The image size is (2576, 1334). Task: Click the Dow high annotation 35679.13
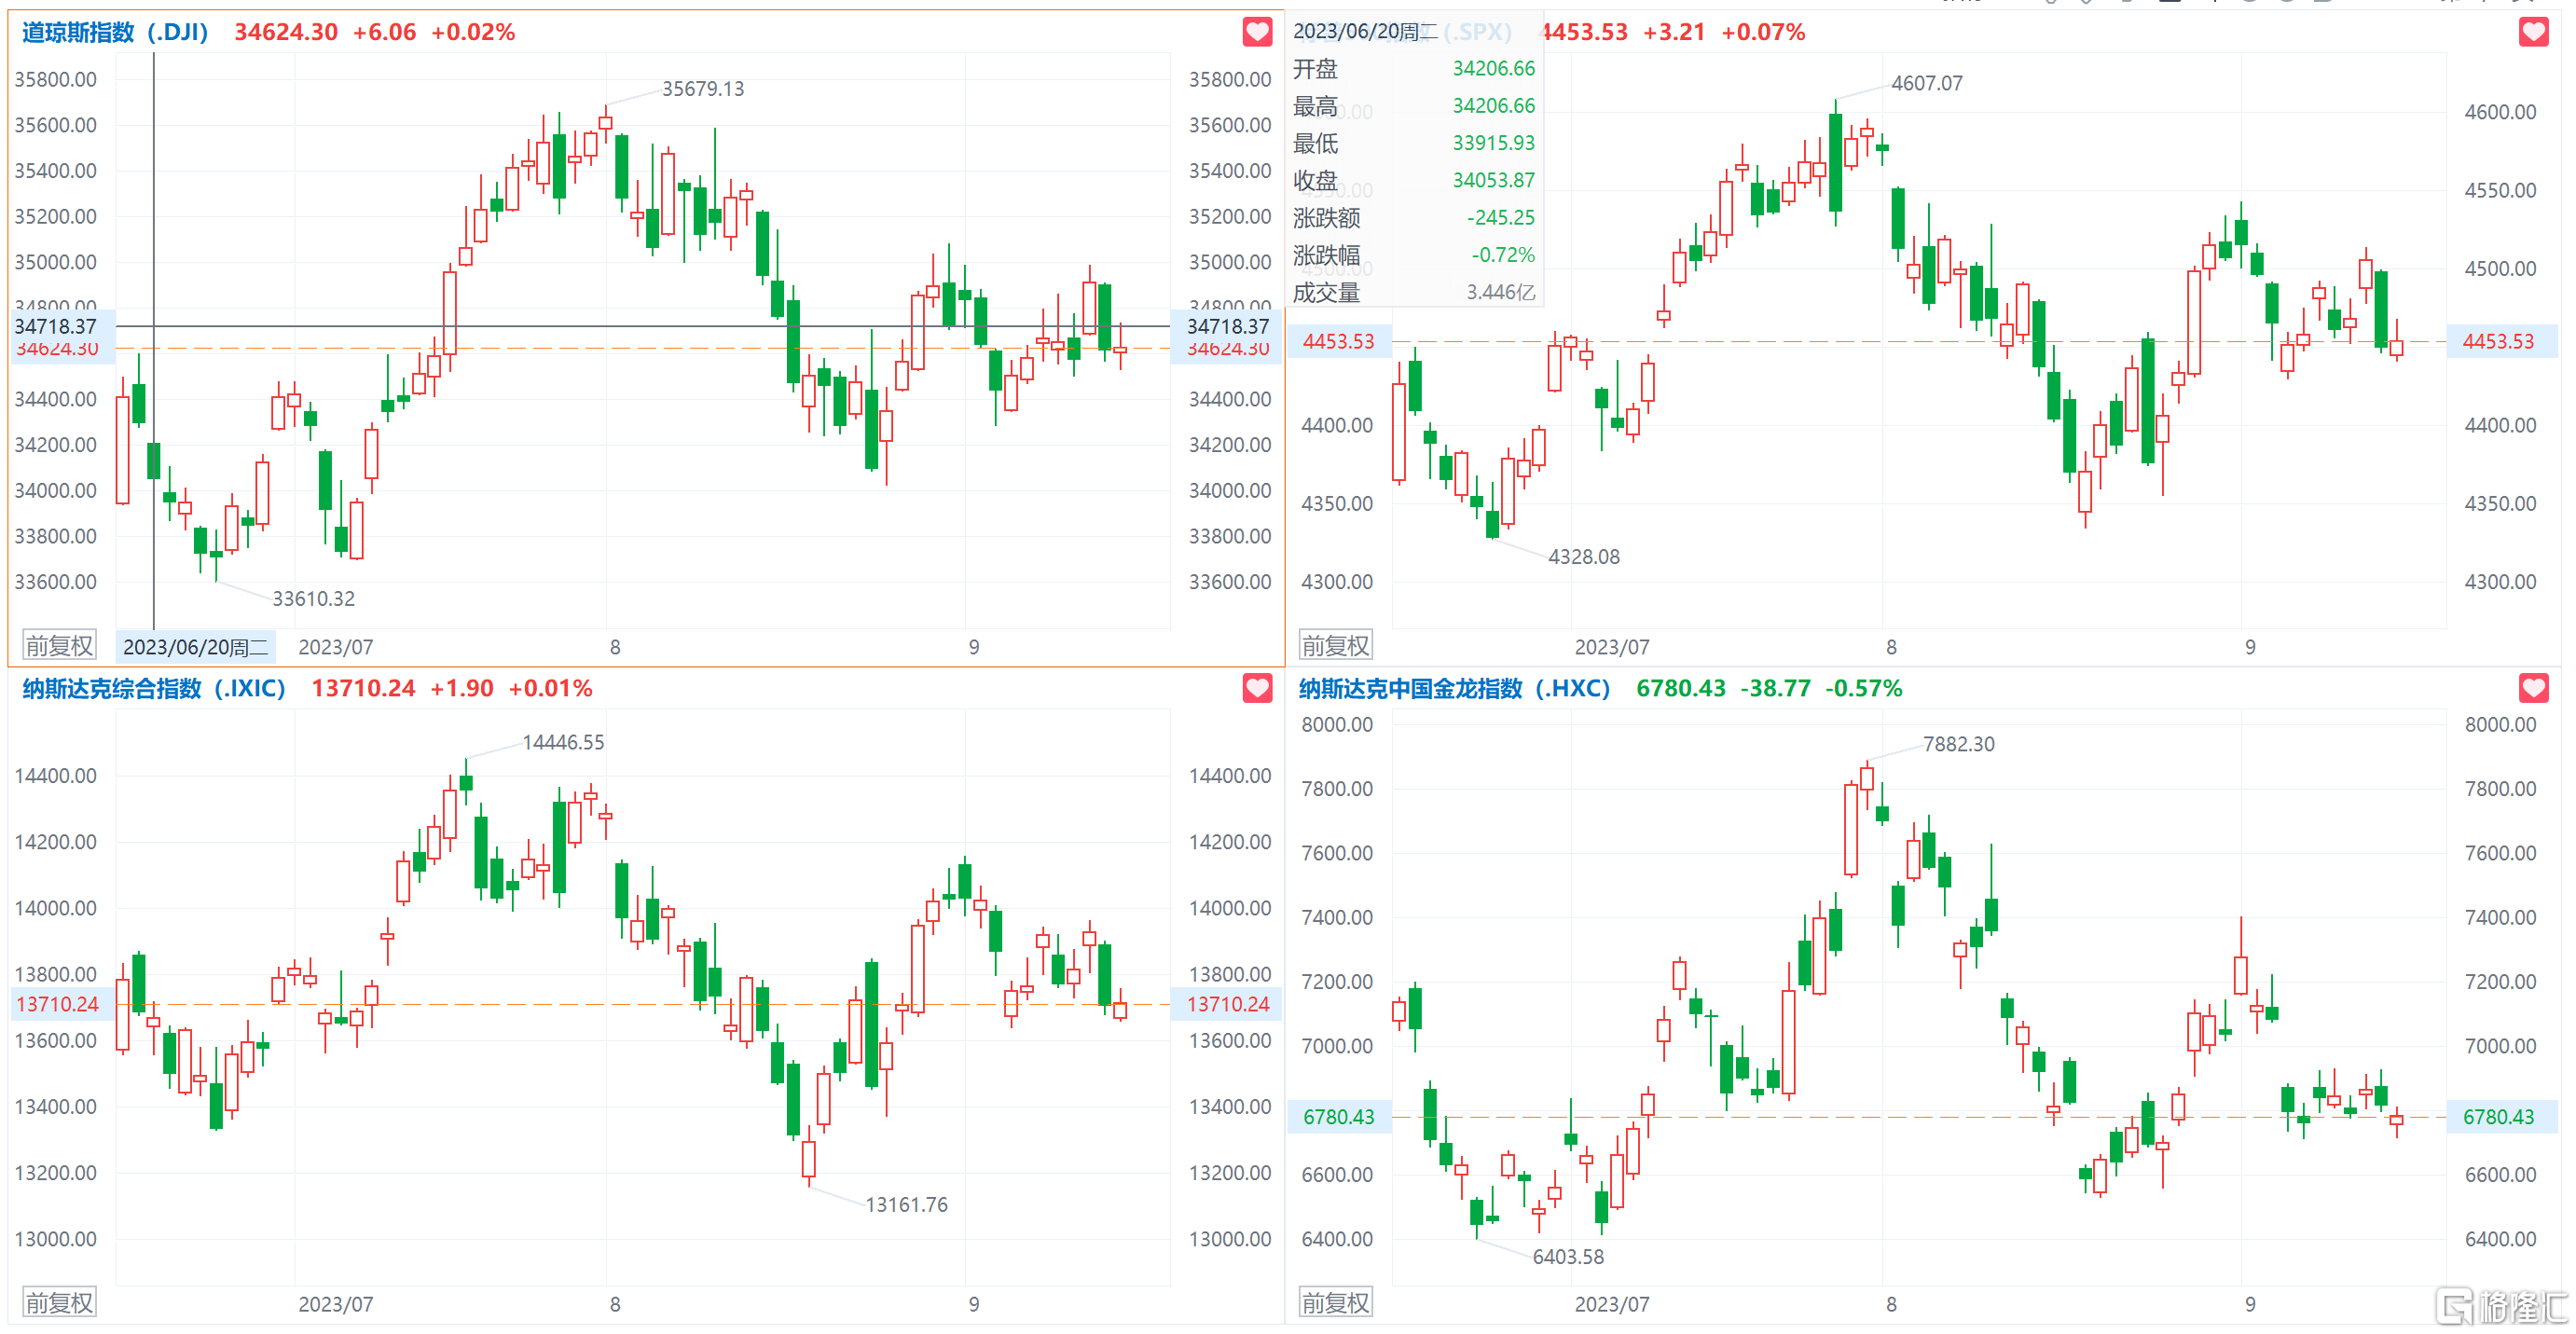pos(703,89)
